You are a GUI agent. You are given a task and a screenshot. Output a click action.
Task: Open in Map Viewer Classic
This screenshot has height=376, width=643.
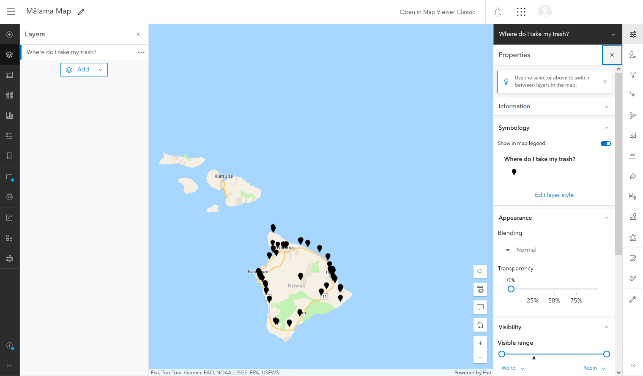(x=437, y=12)
